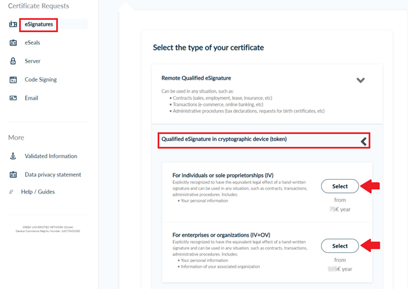Open the eSignatures menu label
Image resolution: width=408 pixels, height=289 pixels.
pyautogui.click(x=39, y=24)
